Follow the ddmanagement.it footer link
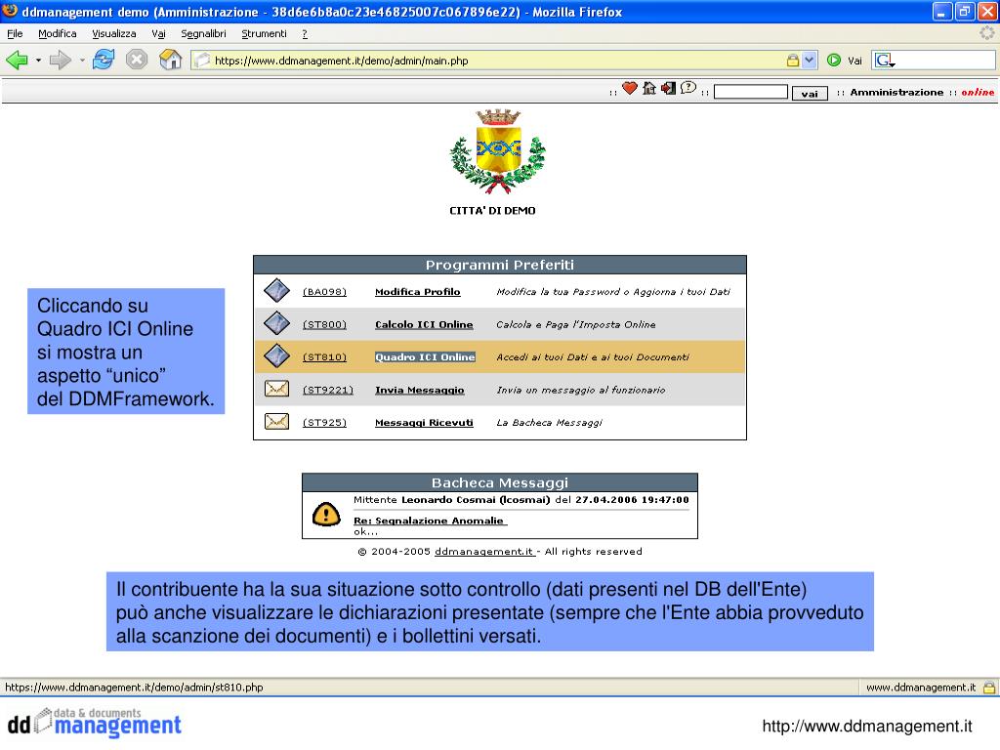The width and height of the screenshot is (1000, 750). pos(484,551)
